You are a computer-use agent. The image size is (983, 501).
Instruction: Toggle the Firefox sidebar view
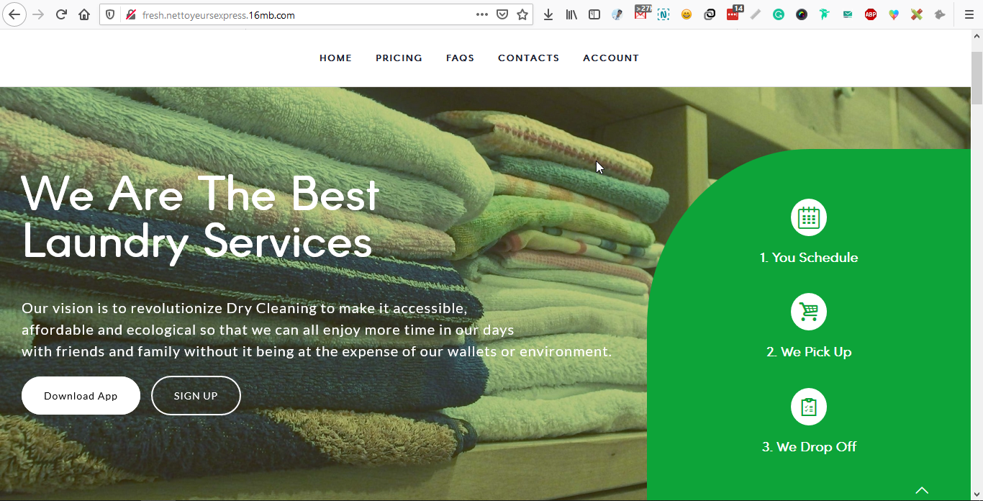(594, 14)
